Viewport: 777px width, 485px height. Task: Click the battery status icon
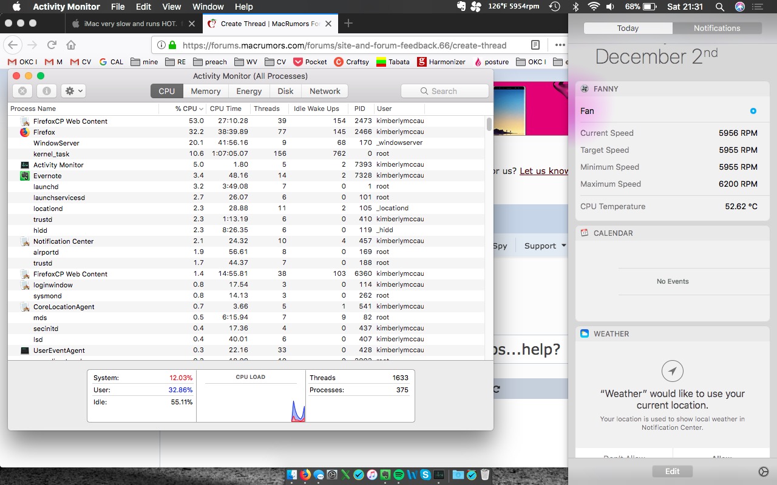(650, 7)
